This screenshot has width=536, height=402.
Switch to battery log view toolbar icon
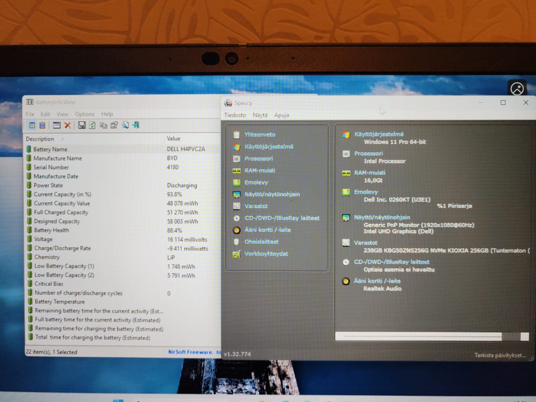point(42,125)
